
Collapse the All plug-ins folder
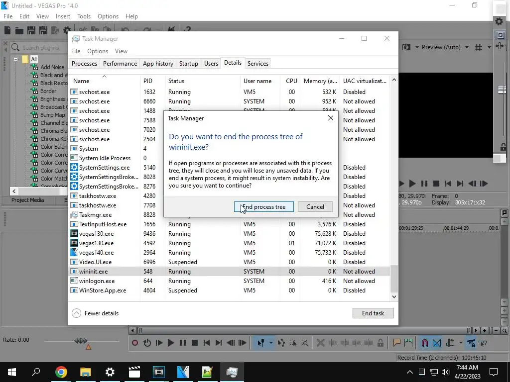(x=15, y=59)
